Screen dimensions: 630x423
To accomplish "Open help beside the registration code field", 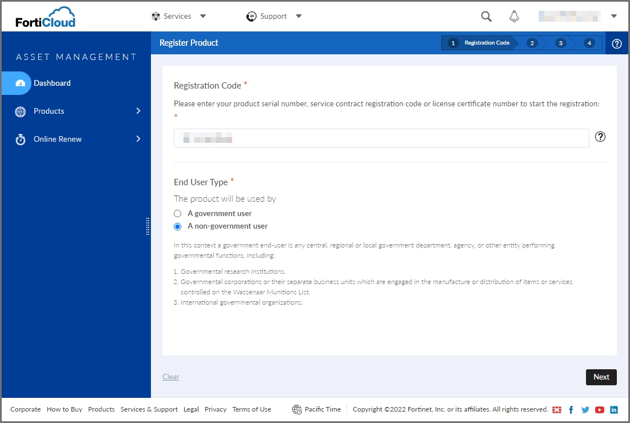I will click(x=600, y=137).
